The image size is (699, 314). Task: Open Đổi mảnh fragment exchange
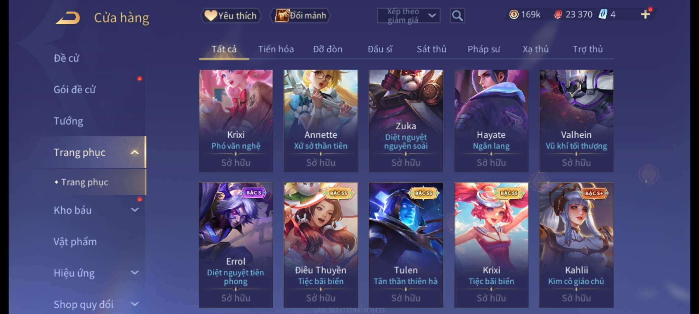[x=300, y=15]
